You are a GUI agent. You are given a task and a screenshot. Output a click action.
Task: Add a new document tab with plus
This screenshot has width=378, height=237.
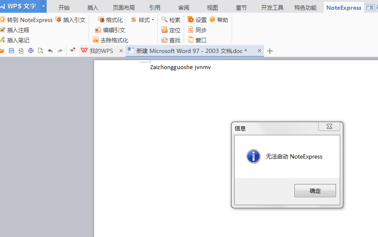[270, 51]
